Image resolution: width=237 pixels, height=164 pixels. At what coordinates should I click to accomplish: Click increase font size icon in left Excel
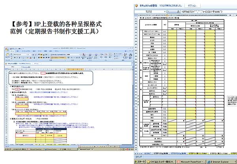pyautogui.click(x=33, y=55)
